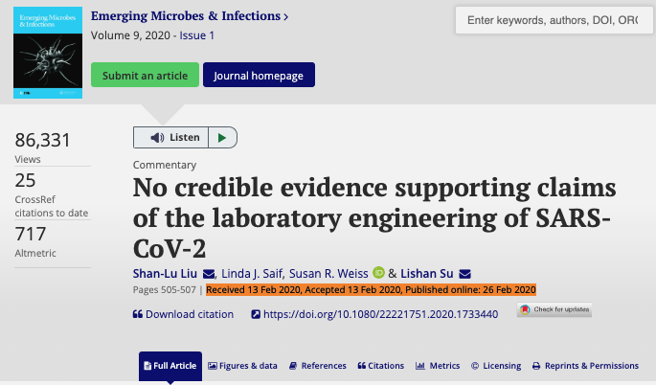The width and height of the screenshot is (656, 385).
Task: Click the envelope icon next to Lishan Su
Action: (x=464, y=273)
